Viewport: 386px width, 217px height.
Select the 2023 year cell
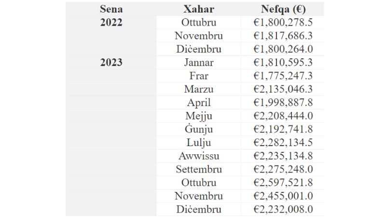click(x=111, y=63)
